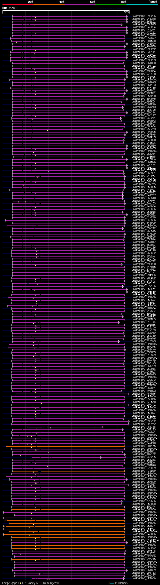Open the UniRef100_Q5MD15 hit
The width and height of the screenshot is (160, 585).
click(143, 25)
